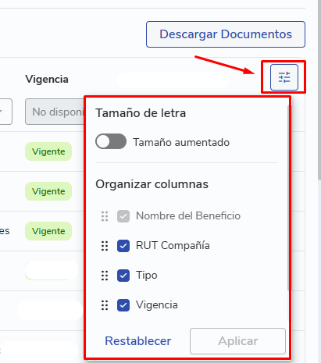Click drag handle next to RUT Compañía
Viewport: 321px width, 363px height.
click(105, 246)
